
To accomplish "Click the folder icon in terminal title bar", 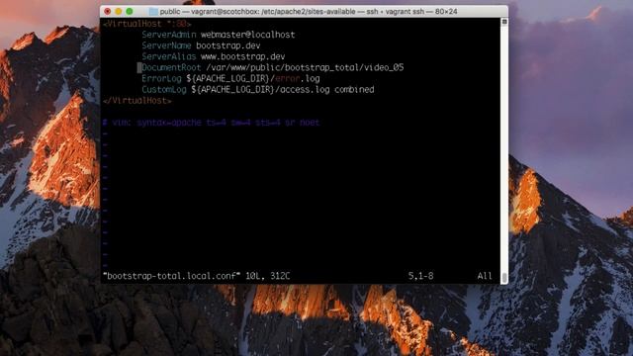I will pos(153,12).
